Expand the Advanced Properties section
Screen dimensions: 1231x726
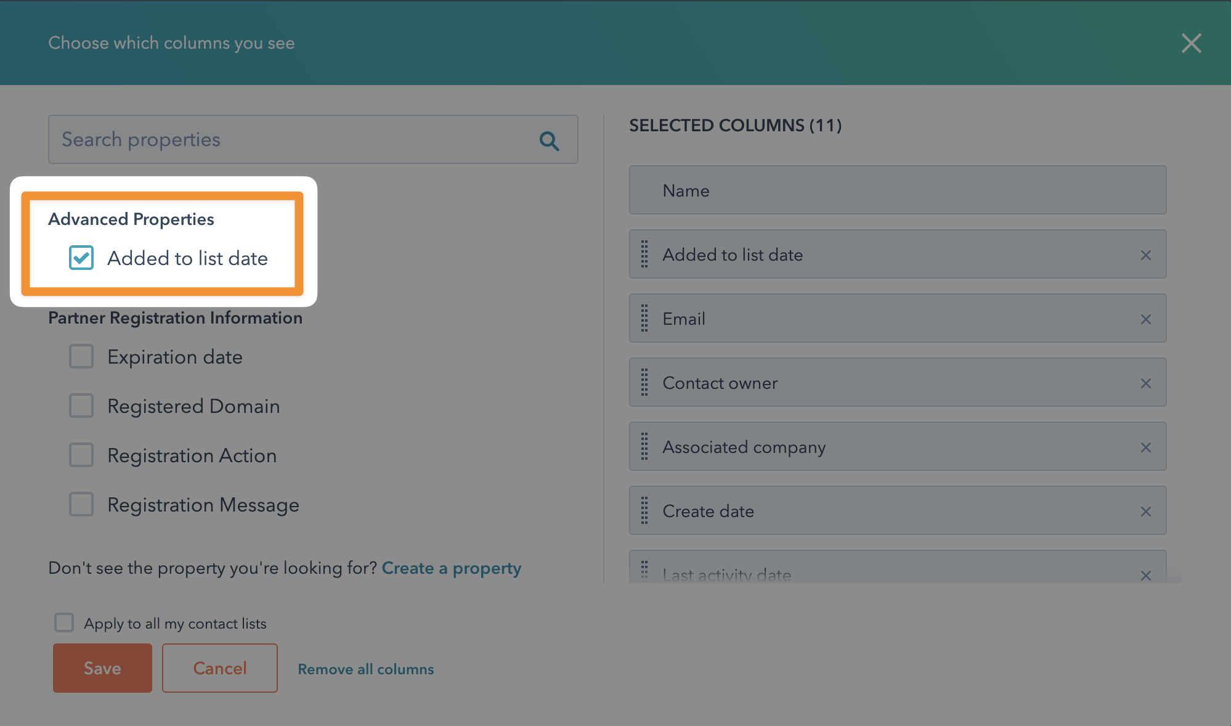(x=131, y=219)
